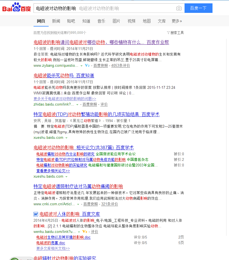
Task: Open 电磁波对动物的影响_相关论文(共387篇) result
Action: (x=84, y=147)
